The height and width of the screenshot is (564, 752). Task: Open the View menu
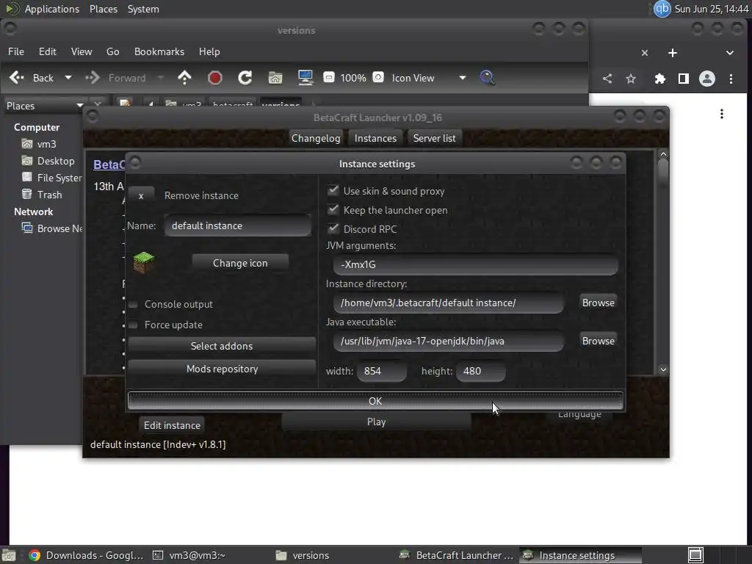82,51
